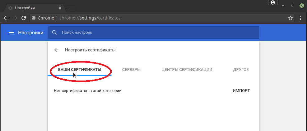Reload the current settings page
307x131 pixels.
tap(24, 18)
